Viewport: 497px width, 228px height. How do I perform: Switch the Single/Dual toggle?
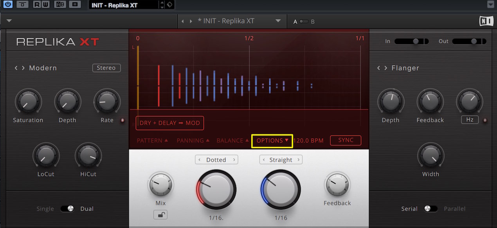pyautogui.click(x=67, y=209)
